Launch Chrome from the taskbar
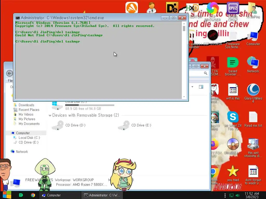Screen dimensions: 266x199 pyautogui.click(x=33, y=195)
